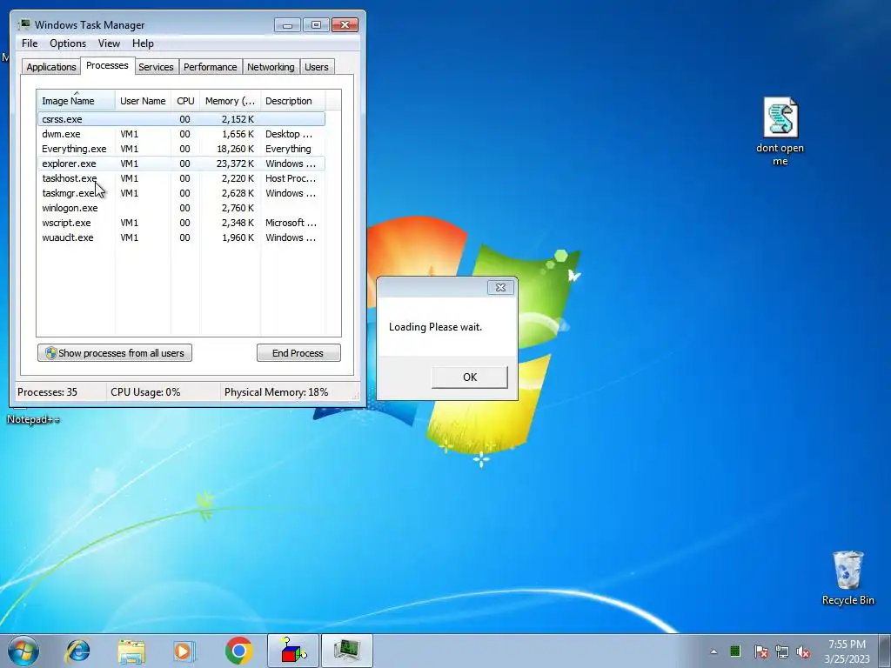891x668 pixels.
Task: Sort by the Description column header
Action: coord(292,101)
